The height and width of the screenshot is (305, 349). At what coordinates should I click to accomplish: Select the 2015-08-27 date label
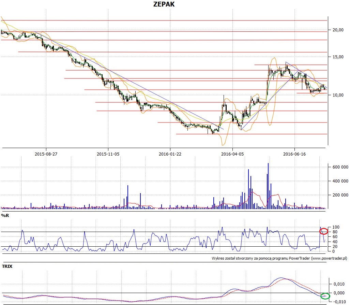46,154
